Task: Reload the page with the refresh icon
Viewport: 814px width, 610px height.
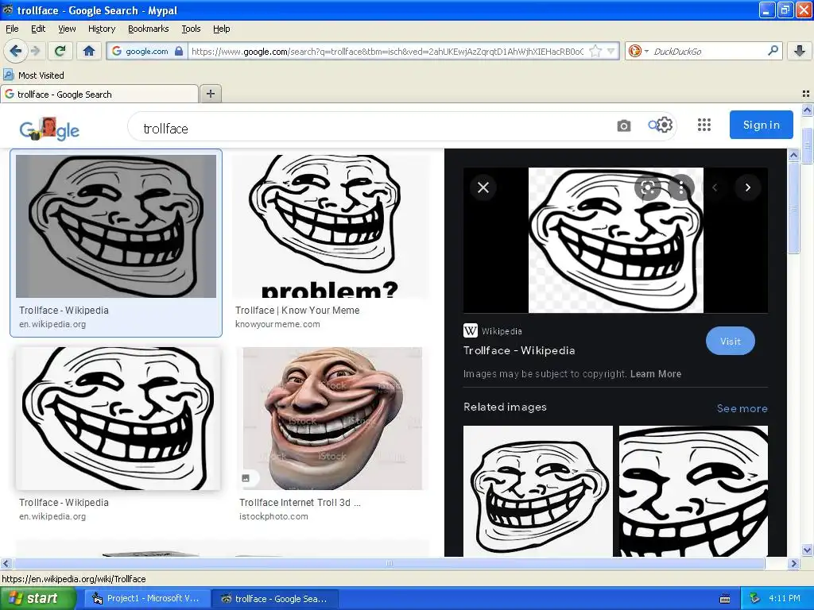Action: 60,51
